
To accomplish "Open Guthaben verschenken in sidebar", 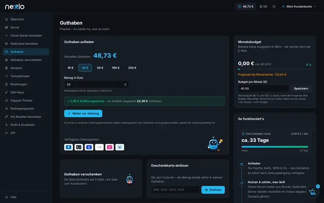I will click(x=26, y=60).
